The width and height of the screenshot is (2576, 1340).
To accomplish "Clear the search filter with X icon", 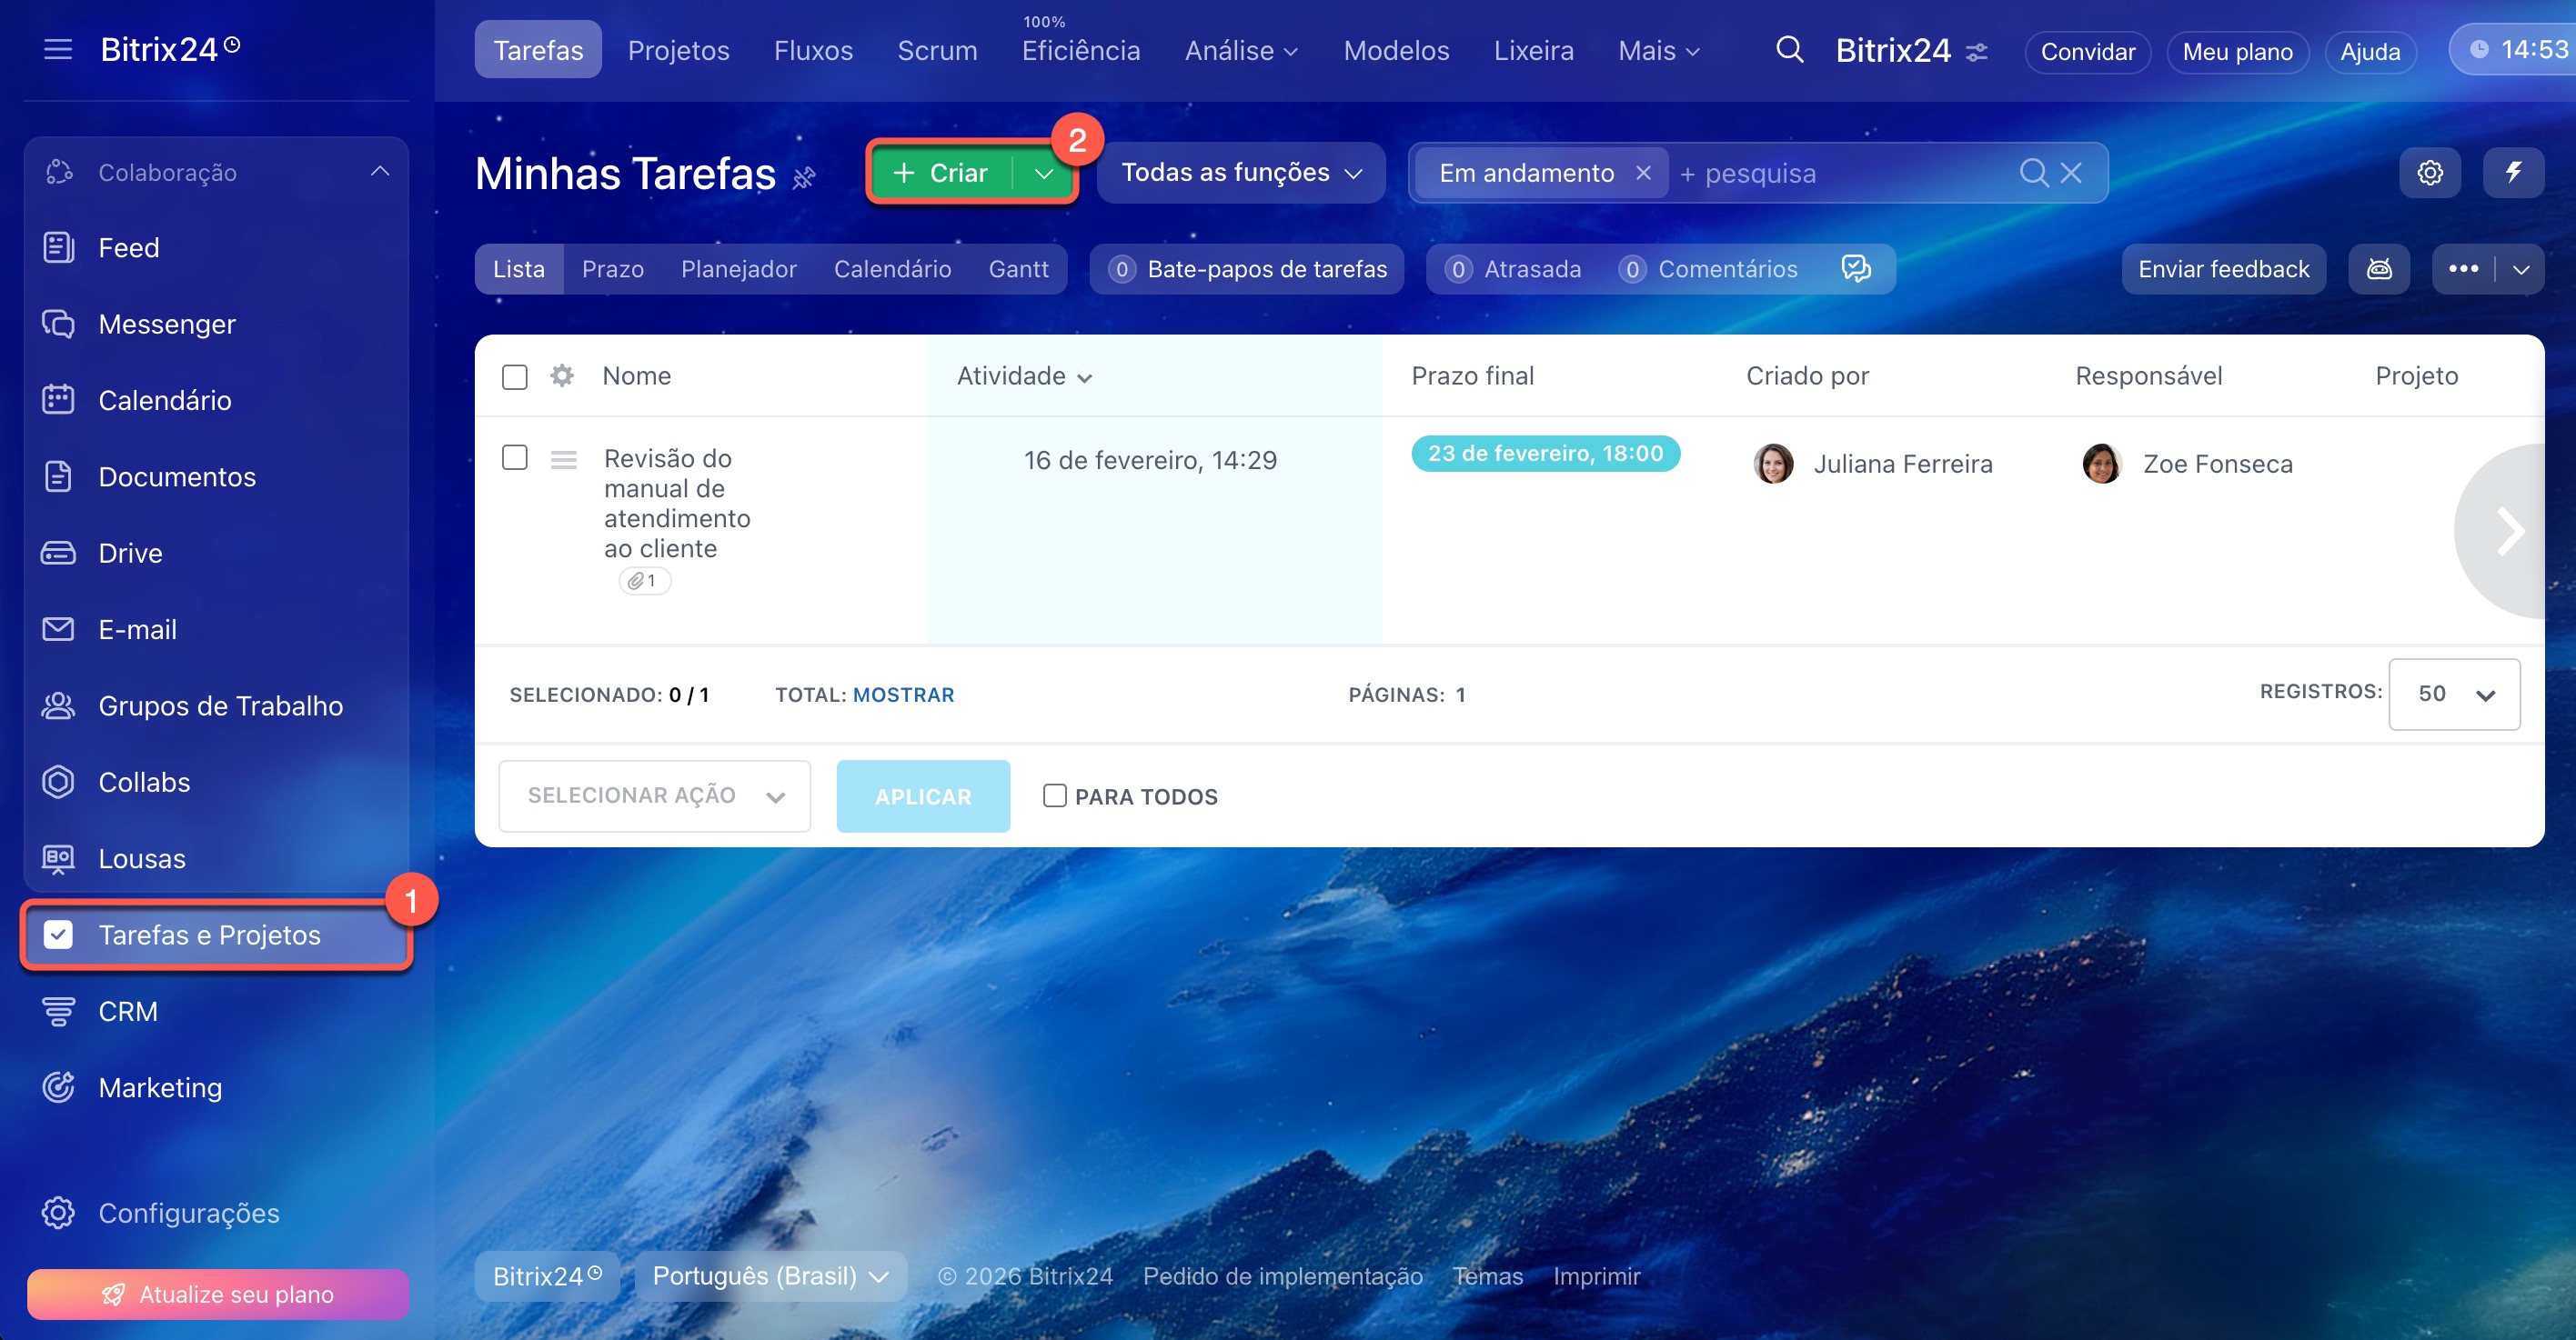I will click(2072, 173).
